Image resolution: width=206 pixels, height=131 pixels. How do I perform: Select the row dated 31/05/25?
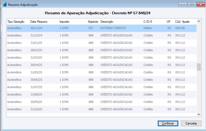tap(101, 72)
